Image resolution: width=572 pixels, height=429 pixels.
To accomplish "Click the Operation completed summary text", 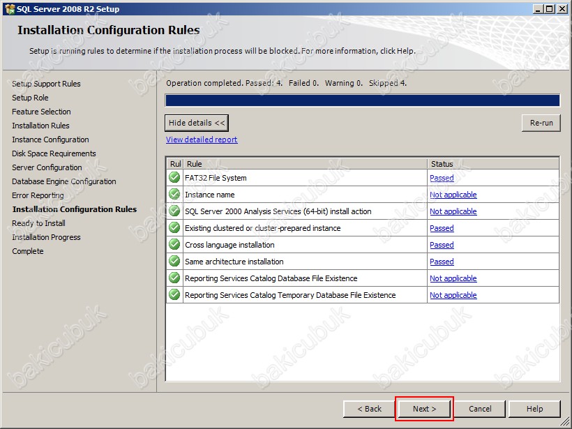I will click(287, 83).
